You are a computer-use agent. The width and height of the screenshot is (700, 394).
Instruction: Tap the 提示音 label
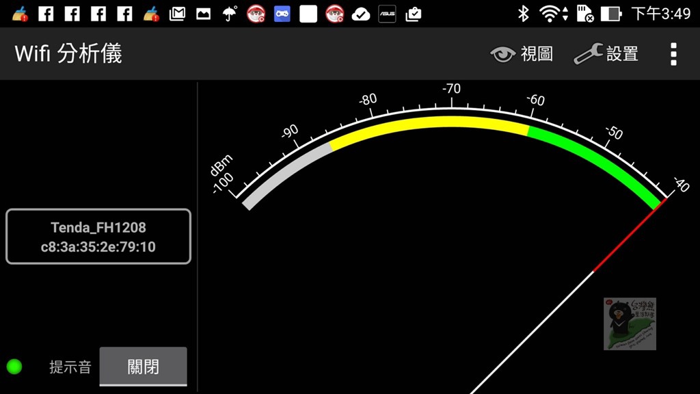pyautogui.click(x=70, y=367)
